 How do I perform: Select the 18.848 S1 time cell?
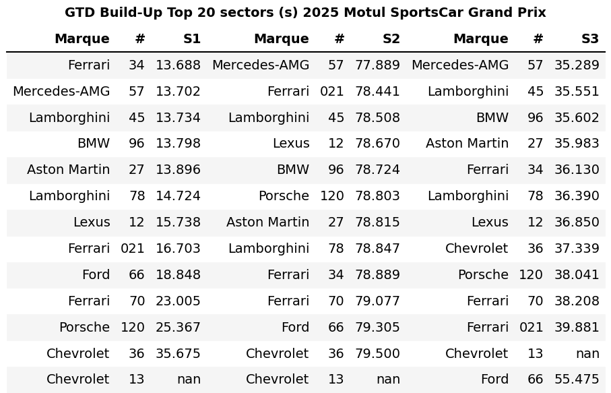pos(178,275)
